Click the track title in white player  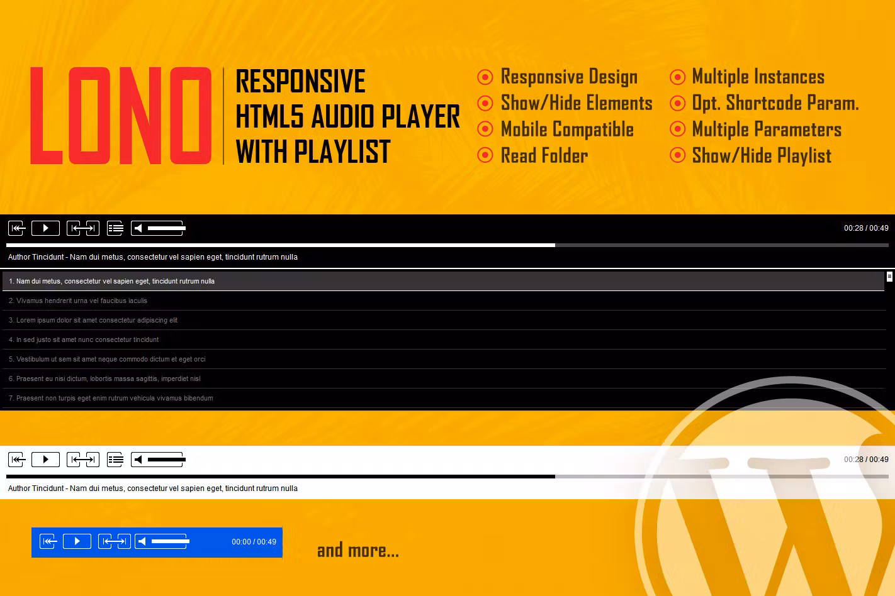tap(153, 488)
